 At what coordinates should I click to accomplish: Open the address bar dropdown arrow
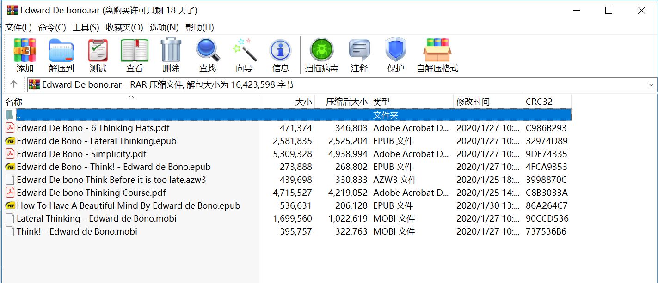point(651,84)
